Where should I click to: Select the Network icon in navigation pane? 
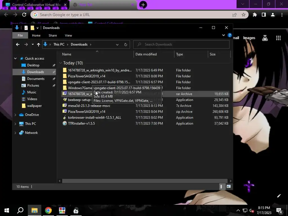pos(21,133)
